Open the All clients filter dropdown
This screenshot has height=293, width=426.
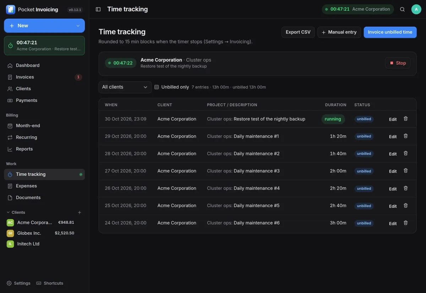pos(125,87)
